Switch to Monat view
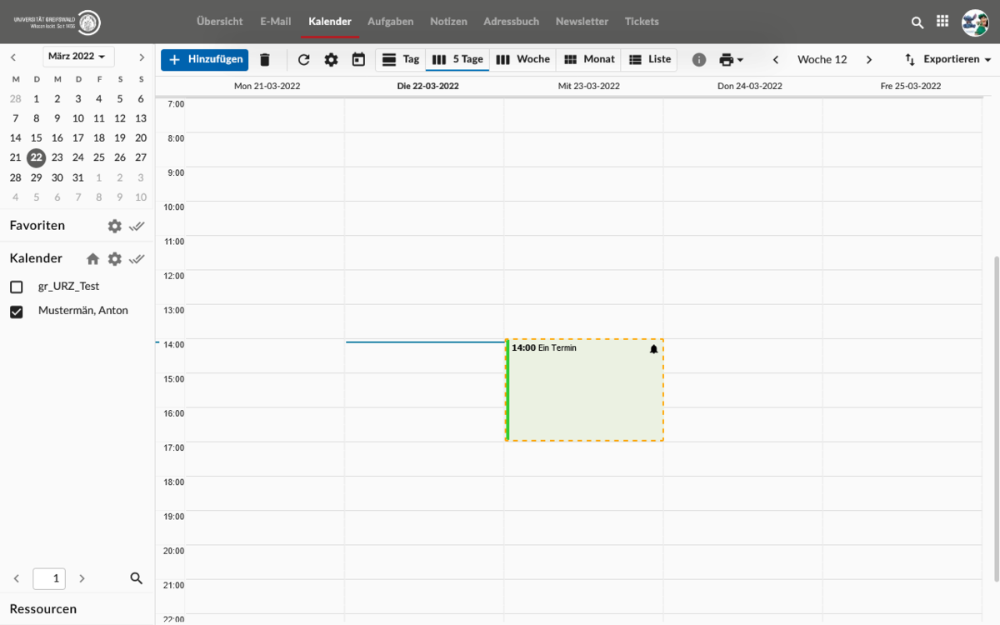The height and width of the screenshot is (625, 1000). [x=589, y=59]
